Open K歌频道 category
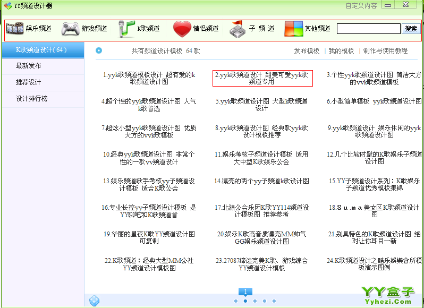Image resolution: width=424 pixels, height=308 pixels. click(148, 28)
